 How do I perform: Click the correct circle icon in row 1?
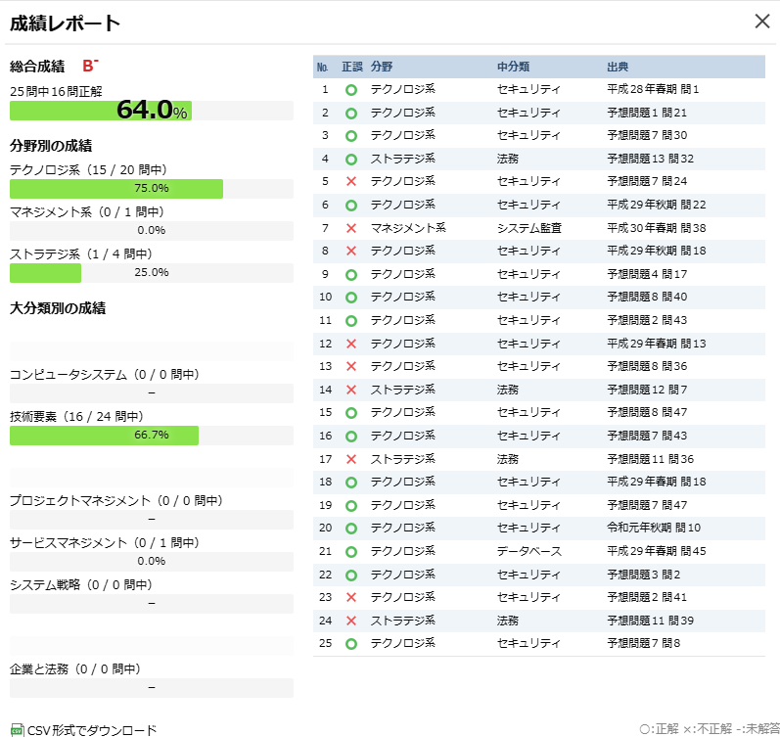351,90
